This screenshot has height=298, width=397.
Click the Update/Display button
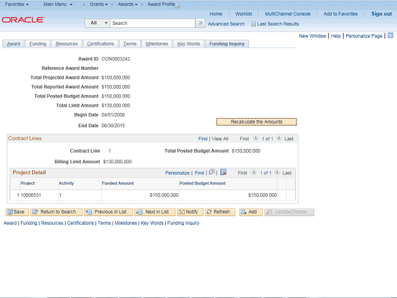coord(290,212)
